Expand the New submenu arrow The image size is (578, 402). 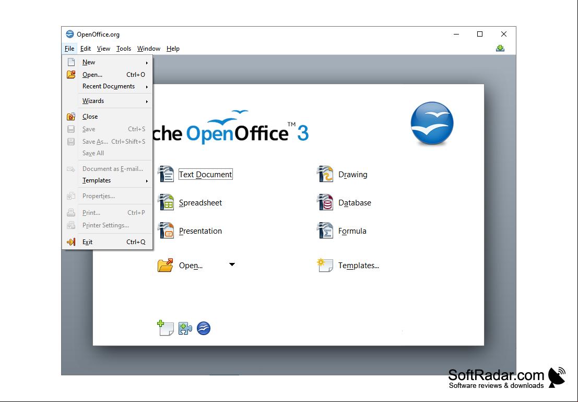147,63
